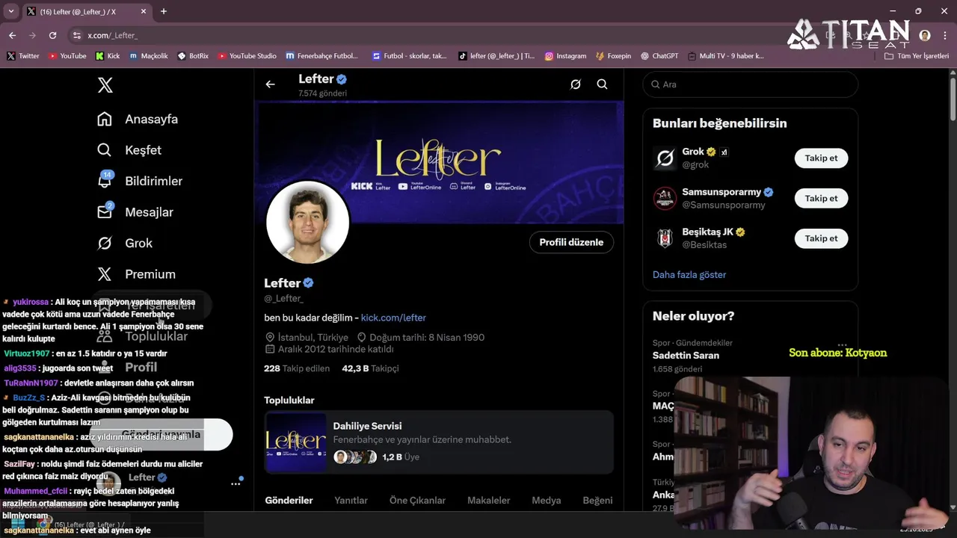
Task: Switch to the Medya tab
Action: coord(547,500)
